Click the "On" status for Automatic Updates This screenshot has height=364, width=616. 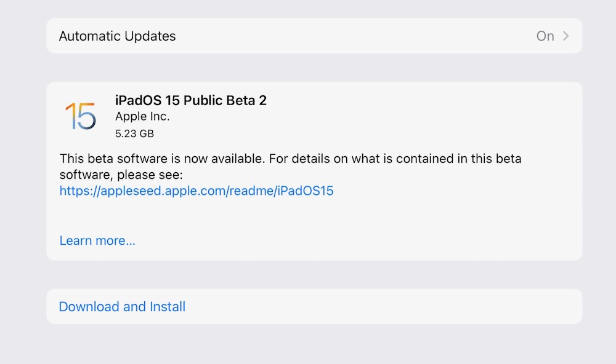(x=545, y=36)
